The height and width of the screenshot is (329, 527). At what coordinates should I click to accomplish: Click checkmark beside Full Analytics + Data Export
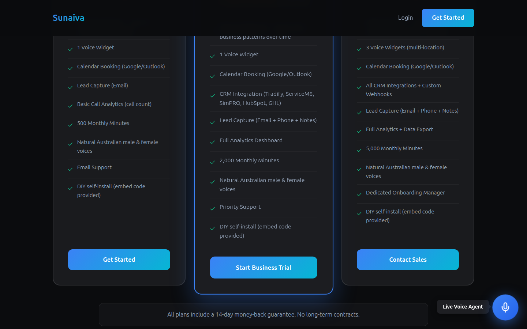coord(359,131)
